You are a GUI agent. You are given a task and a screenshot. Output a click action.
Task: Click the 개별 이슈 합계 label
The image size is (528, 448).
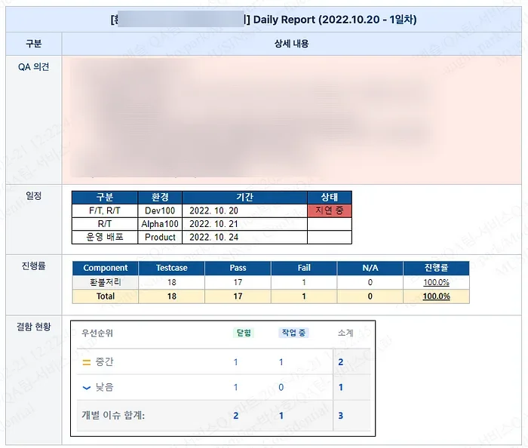113,416
